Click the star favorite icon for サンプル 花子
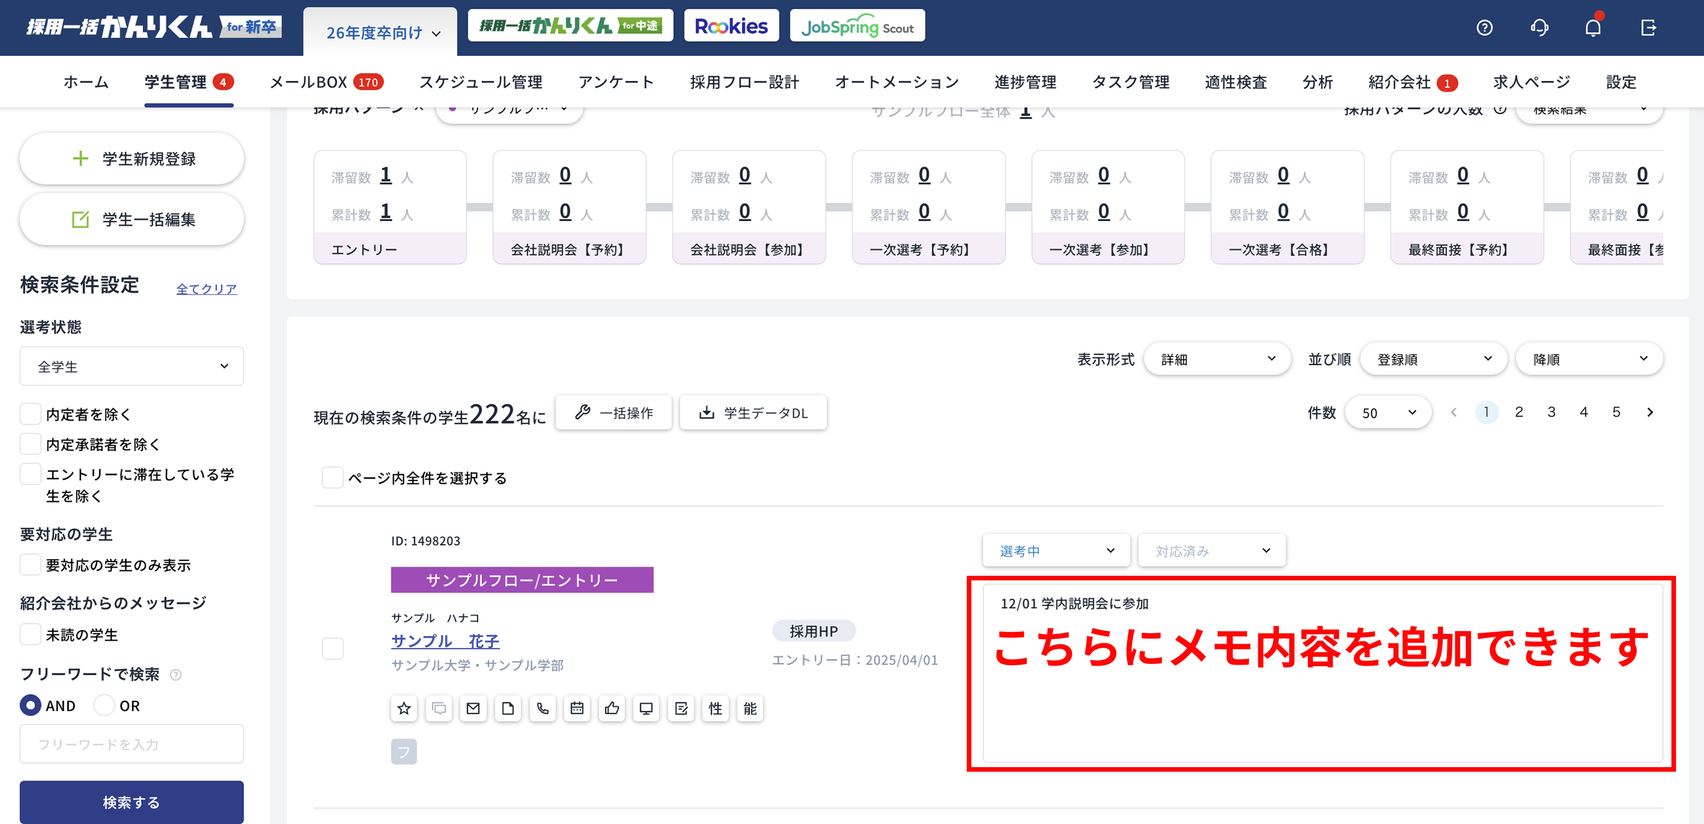This screenshot has width=1704, height=824. 404,708
